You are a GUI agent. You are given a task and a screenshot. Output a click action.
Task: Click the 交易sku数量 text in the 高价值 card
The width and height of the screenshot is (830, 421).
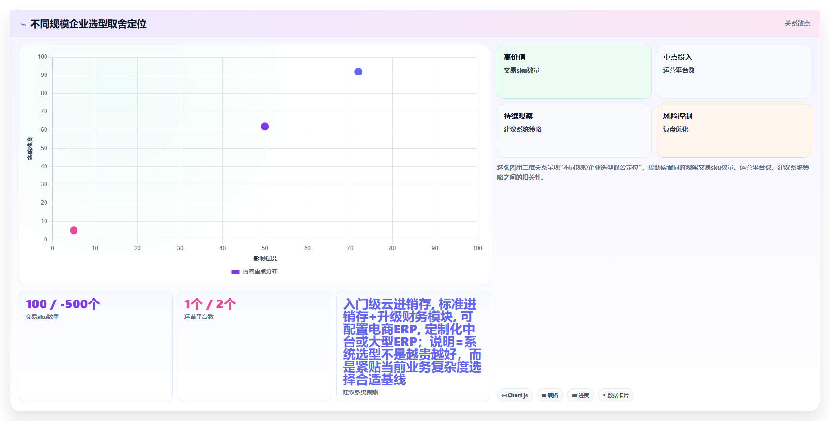point(522,70)
